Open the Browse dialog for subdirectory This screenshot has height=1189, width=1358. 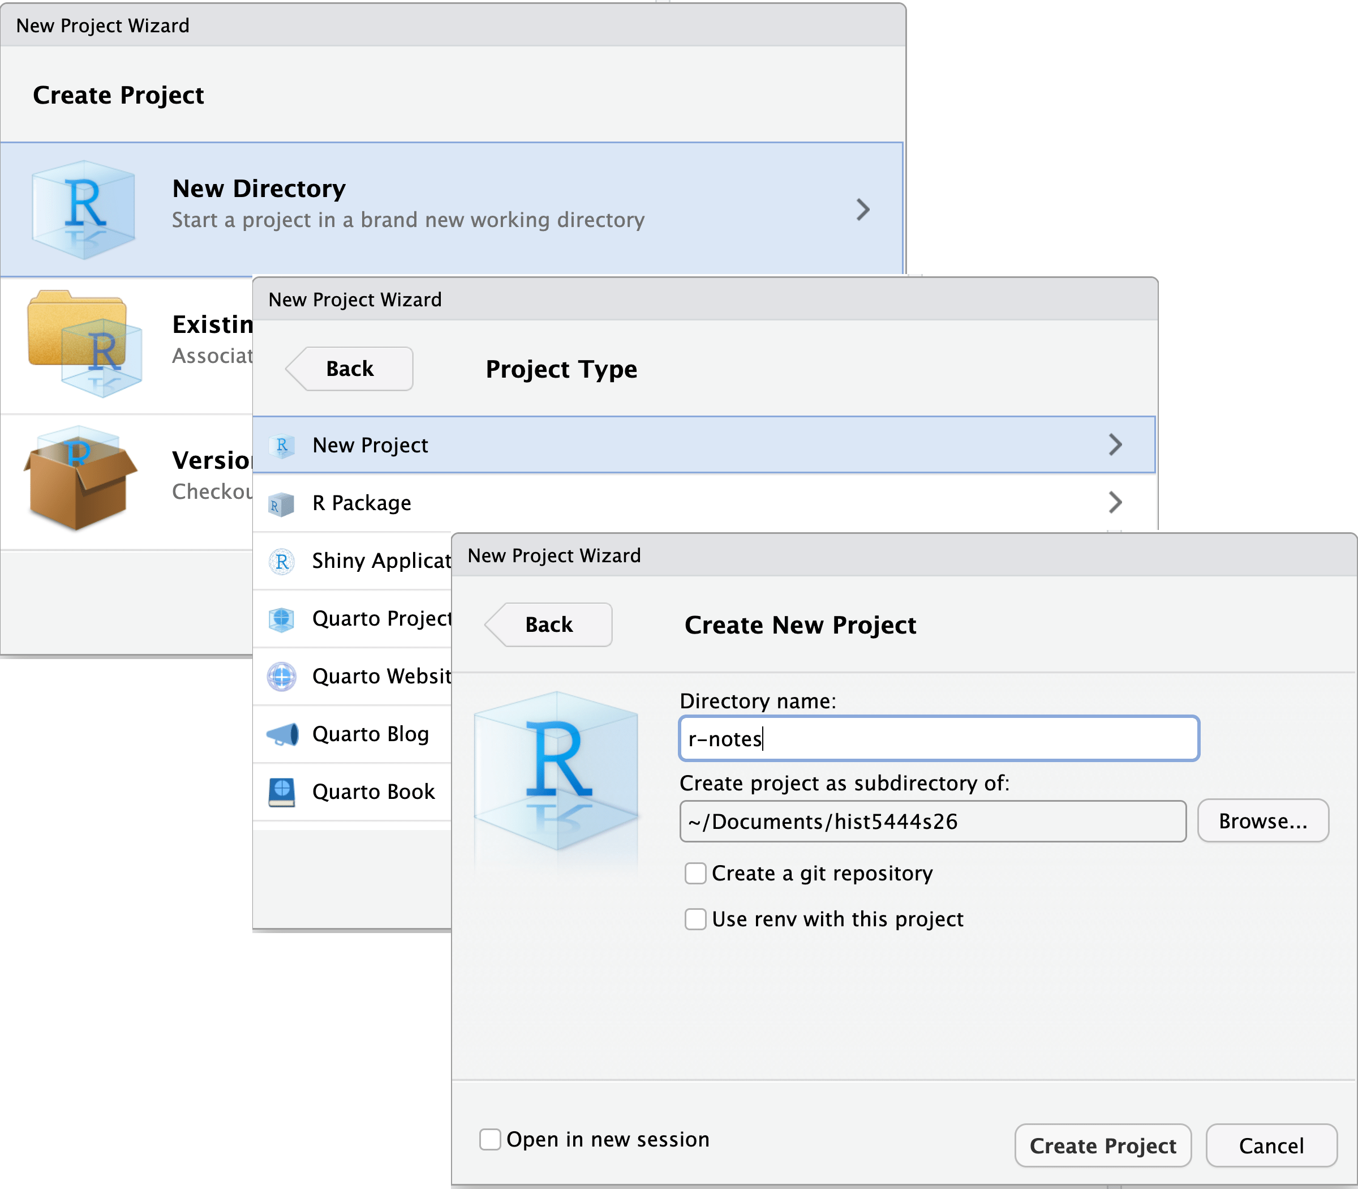coord(1262,821)
